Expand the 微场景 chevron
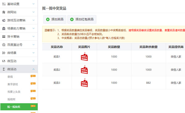The height and width of the screenshot is (113, 185). [34, 53]
